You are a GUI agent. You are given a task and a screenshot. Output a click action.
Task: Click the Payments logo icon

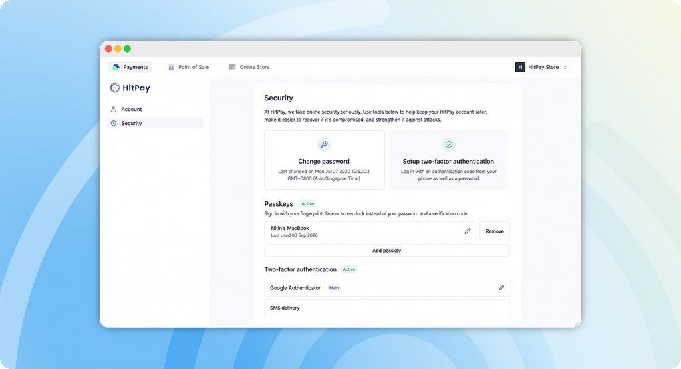pos(116,67)
